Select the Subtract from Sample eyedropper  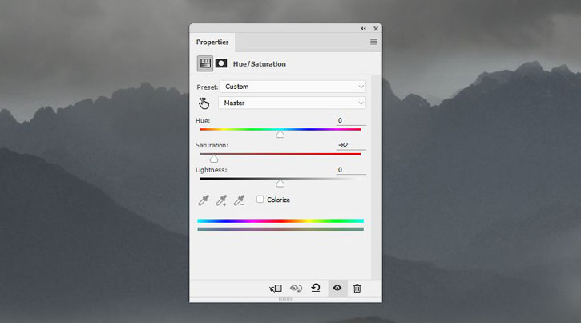coord(239,200)
